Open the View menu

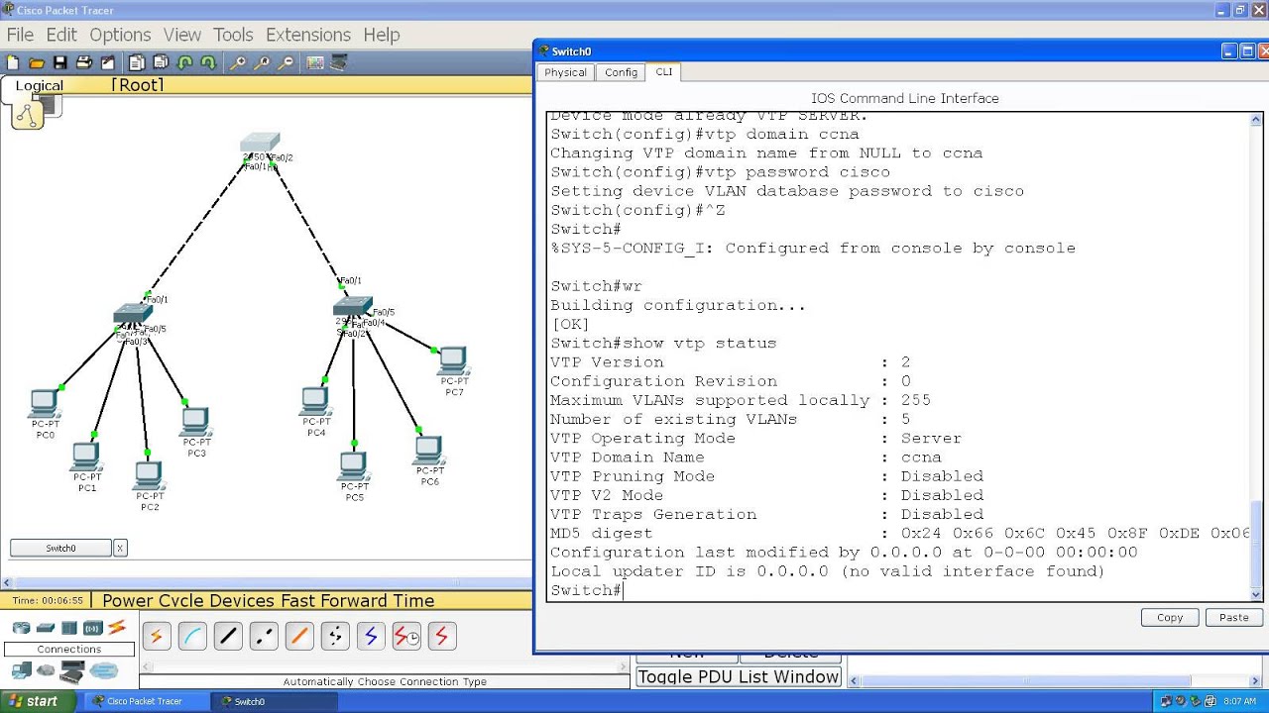point(182,35)
